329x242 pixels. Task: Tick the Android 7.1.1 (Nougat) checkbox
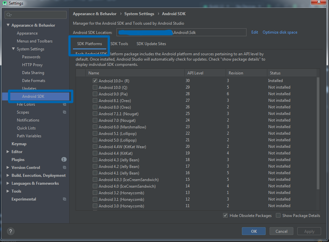[x=95, y=114]
